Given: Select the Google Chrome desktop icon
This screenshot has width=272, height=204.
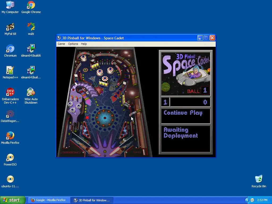Looking at the screenshot, I should (x=31, y=7).
